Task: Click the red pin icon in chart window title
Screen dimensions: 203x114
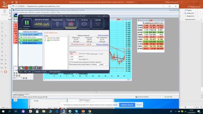Action: (x=118, y=19)
